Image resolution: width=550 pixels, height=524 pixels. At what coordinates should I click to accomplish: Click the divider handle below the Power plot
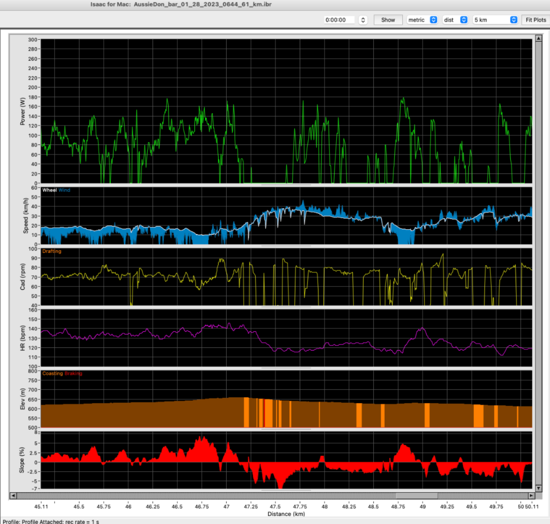286,185
